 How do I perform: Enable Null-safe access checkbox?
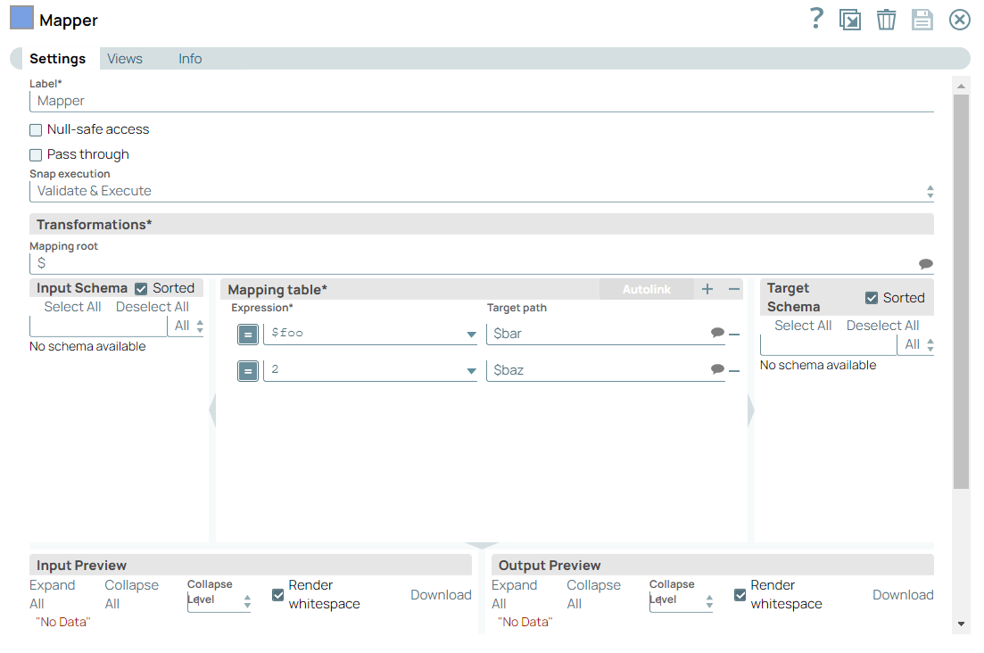click(37, 130)
